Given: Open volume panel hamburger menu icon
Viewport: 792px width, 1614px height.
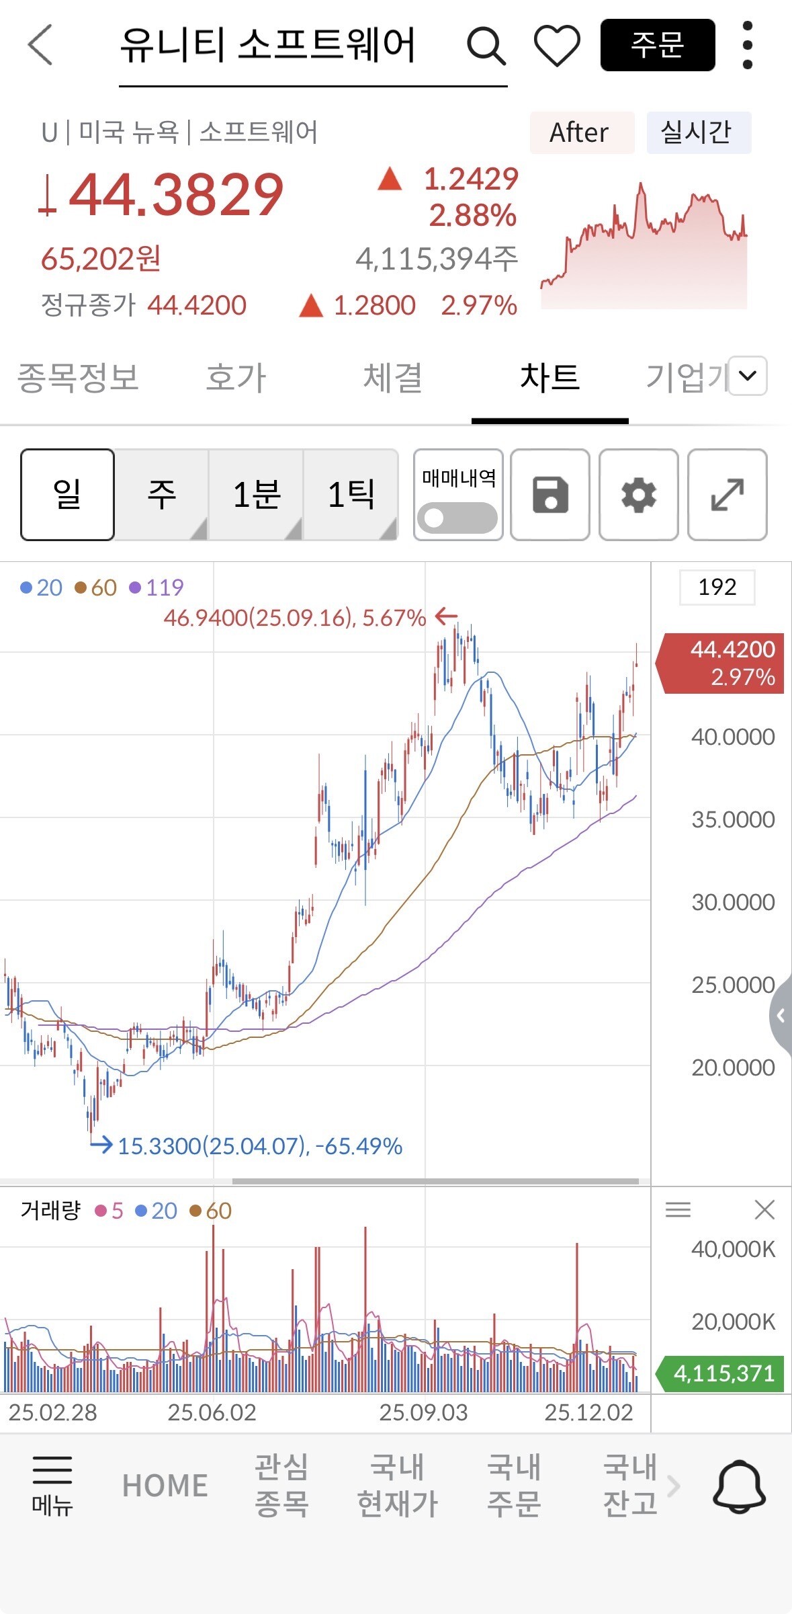Looking at the screenshot, I should click(x=678, y=1210).
